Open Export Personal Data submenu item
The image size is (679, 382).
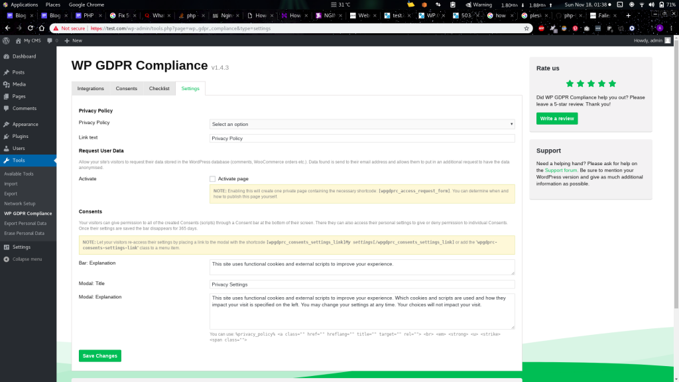point(25,223)
